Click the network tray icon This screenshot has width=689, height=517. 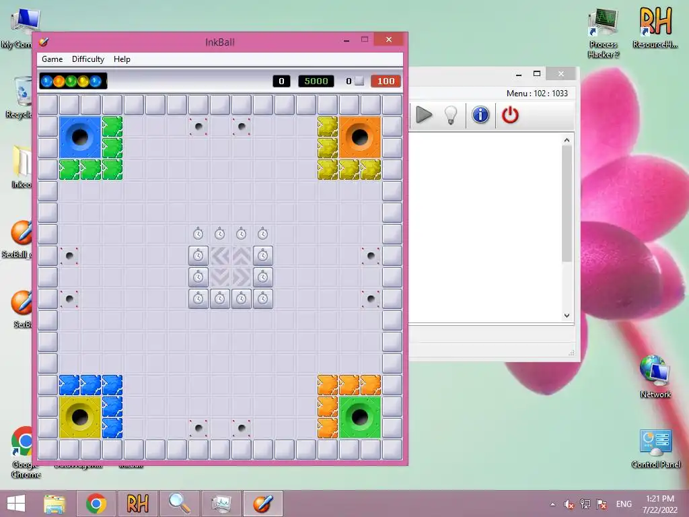coord(585,504)
